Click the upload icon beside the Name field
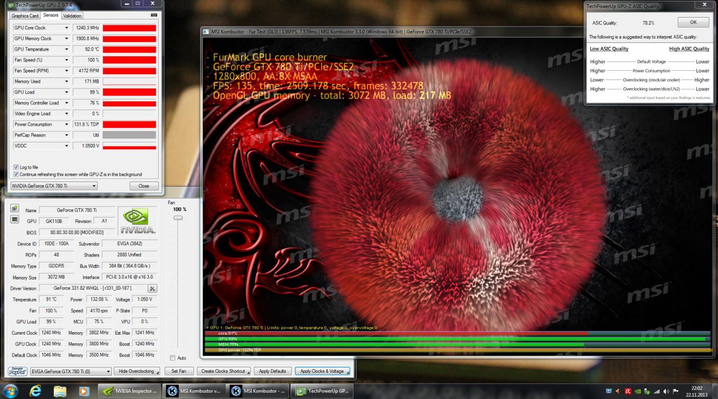This screenshot has height=399, width=718. 15,208
